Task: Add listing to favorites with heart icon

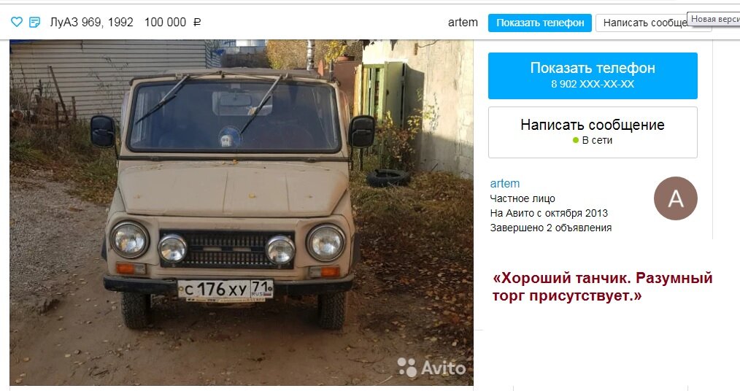Action: pos(17,22)
